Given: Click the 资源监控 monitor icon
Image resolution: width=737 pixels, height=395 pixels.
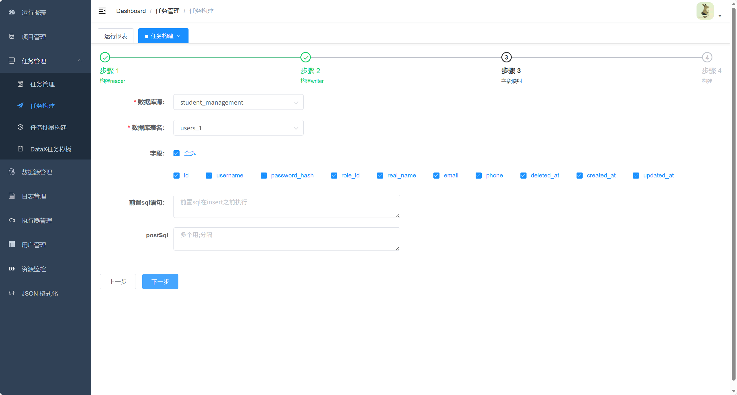Looking at the screenshot, I should (x=12, y=269).
